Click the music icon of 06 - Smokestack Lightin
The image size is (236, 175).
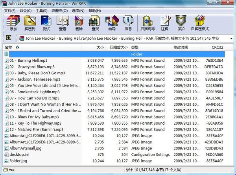[x=6, y=92]
